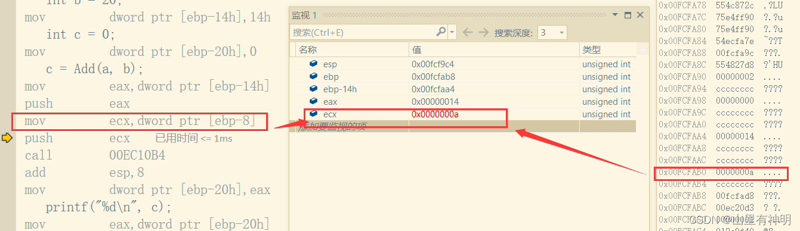
Task: Click the search previous arrow in Watch 1
Action: 468,32
